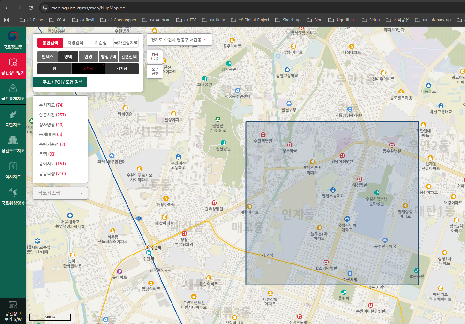Click the 검색 초기화 reset button
This screenshot has width=465, height=324.
click(155, 57)
